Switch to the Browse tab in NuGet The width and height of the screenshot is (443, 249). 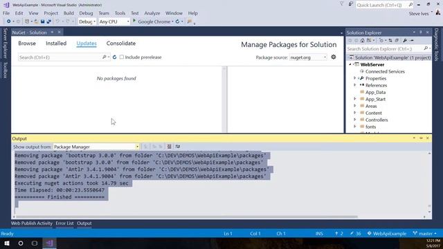coord(27,44)
